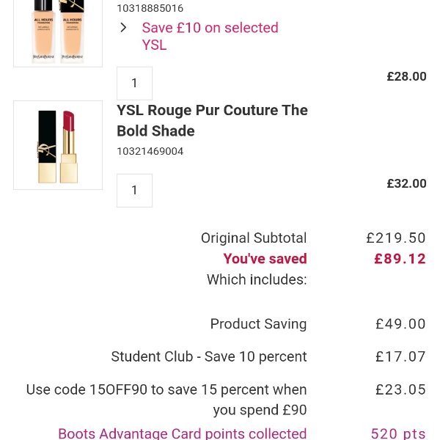Click the £28.00 foundation price
440x440 pixels.
pyautogui.click(x=406, y=76)
